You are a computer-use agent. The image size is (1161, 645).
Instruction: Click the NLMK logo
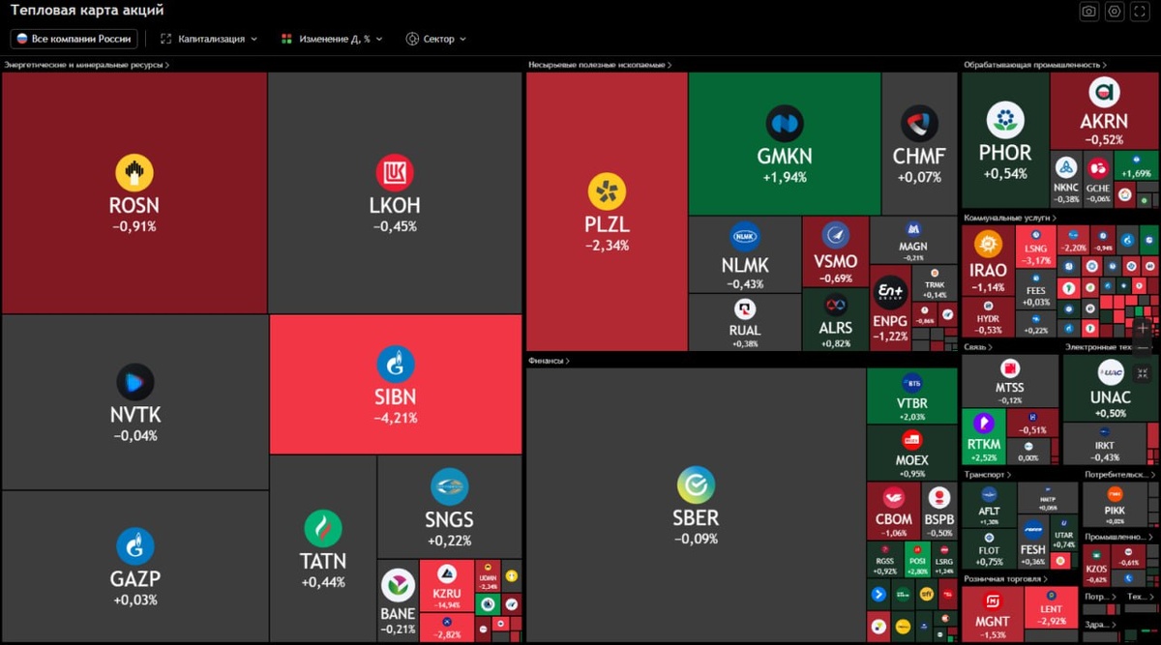point(745,236)
